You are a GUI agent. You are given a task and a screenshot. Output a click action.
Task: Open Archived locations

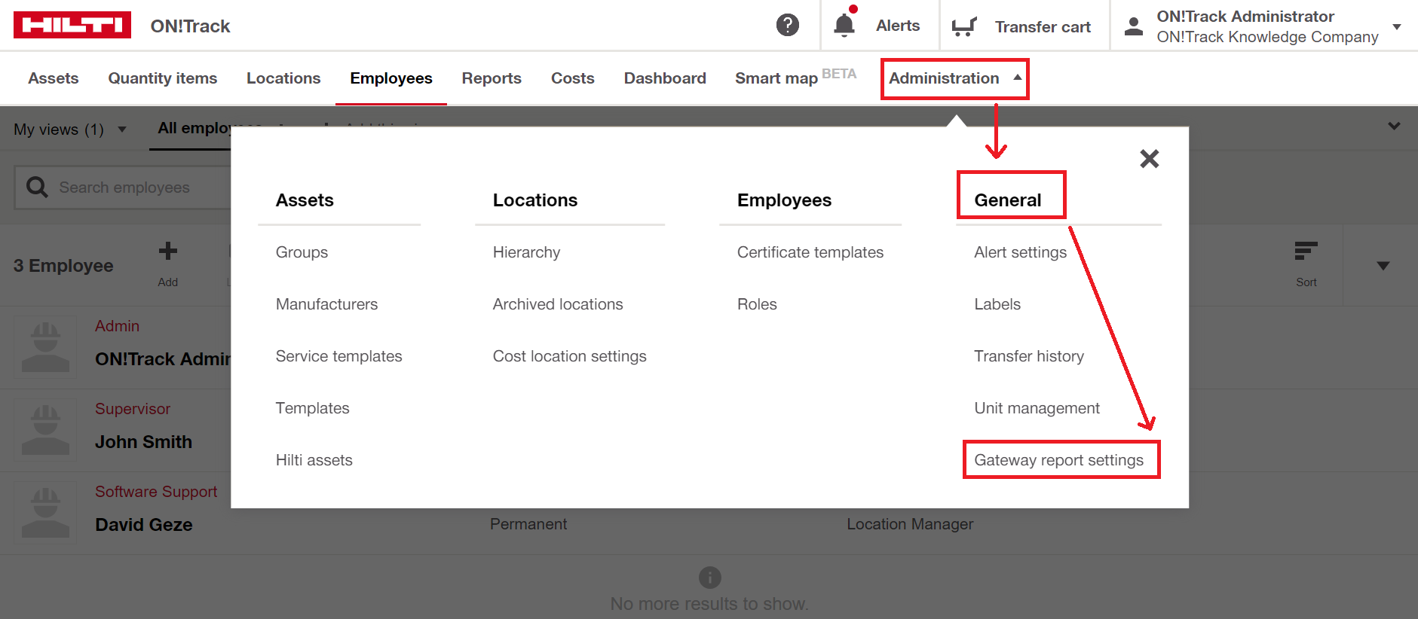(x=558, y=304)
